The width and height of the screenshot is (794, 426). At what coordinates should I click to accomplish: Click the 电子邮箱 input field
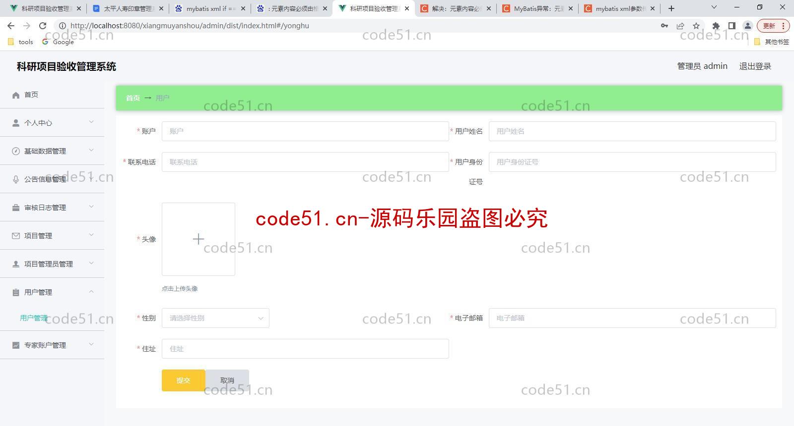(x=632, y=318)
